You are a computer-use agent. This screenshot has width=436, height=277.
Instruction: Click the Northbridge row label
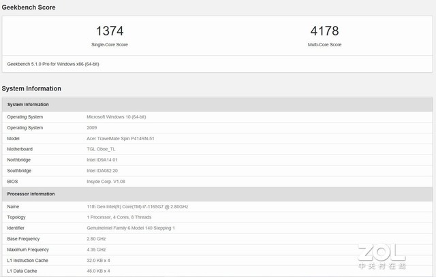(x=18, y=160)
